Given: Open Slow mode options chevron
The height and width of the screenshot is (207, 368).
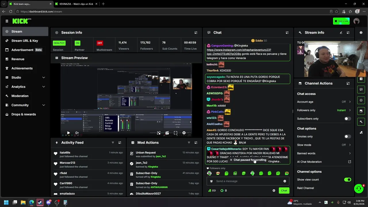Looking at the screenshot, I should 350,145.
